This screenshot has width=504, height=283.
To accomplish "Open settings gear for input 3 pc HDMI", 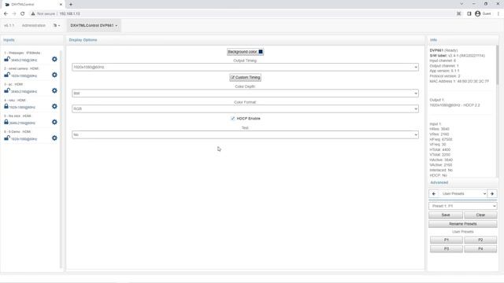I will (x=54, y=91).
